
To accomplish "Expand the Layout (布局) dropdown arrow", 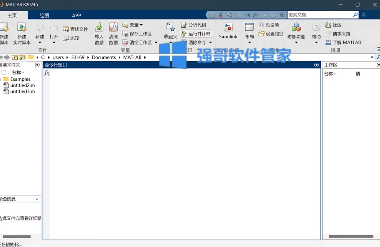I will point(249,43).
